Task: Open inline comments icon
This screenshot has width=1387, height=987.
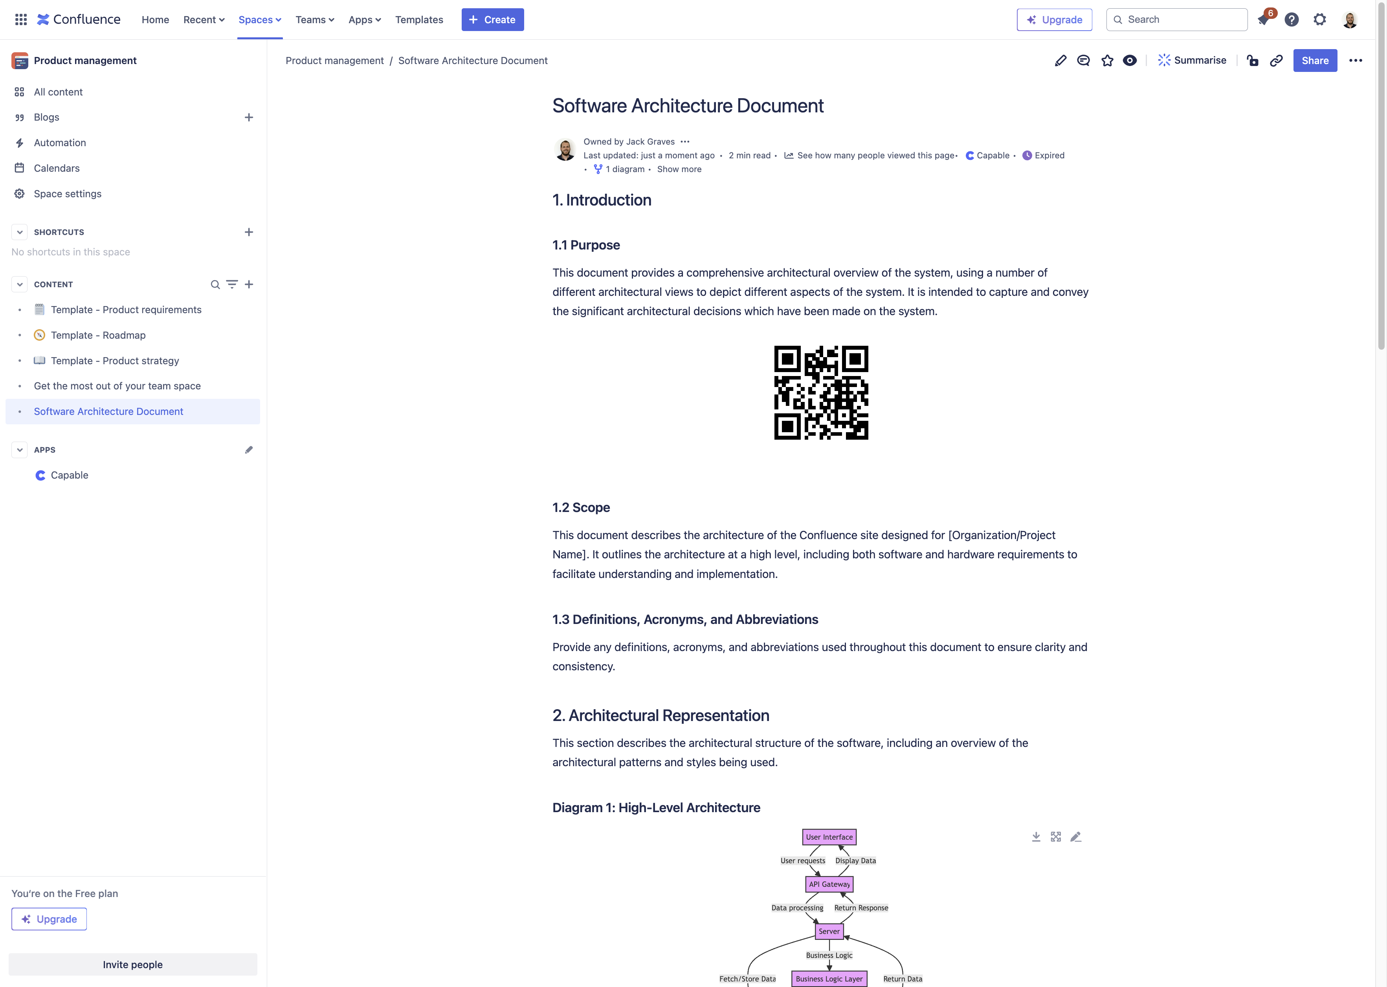Action: (1083, 60)
